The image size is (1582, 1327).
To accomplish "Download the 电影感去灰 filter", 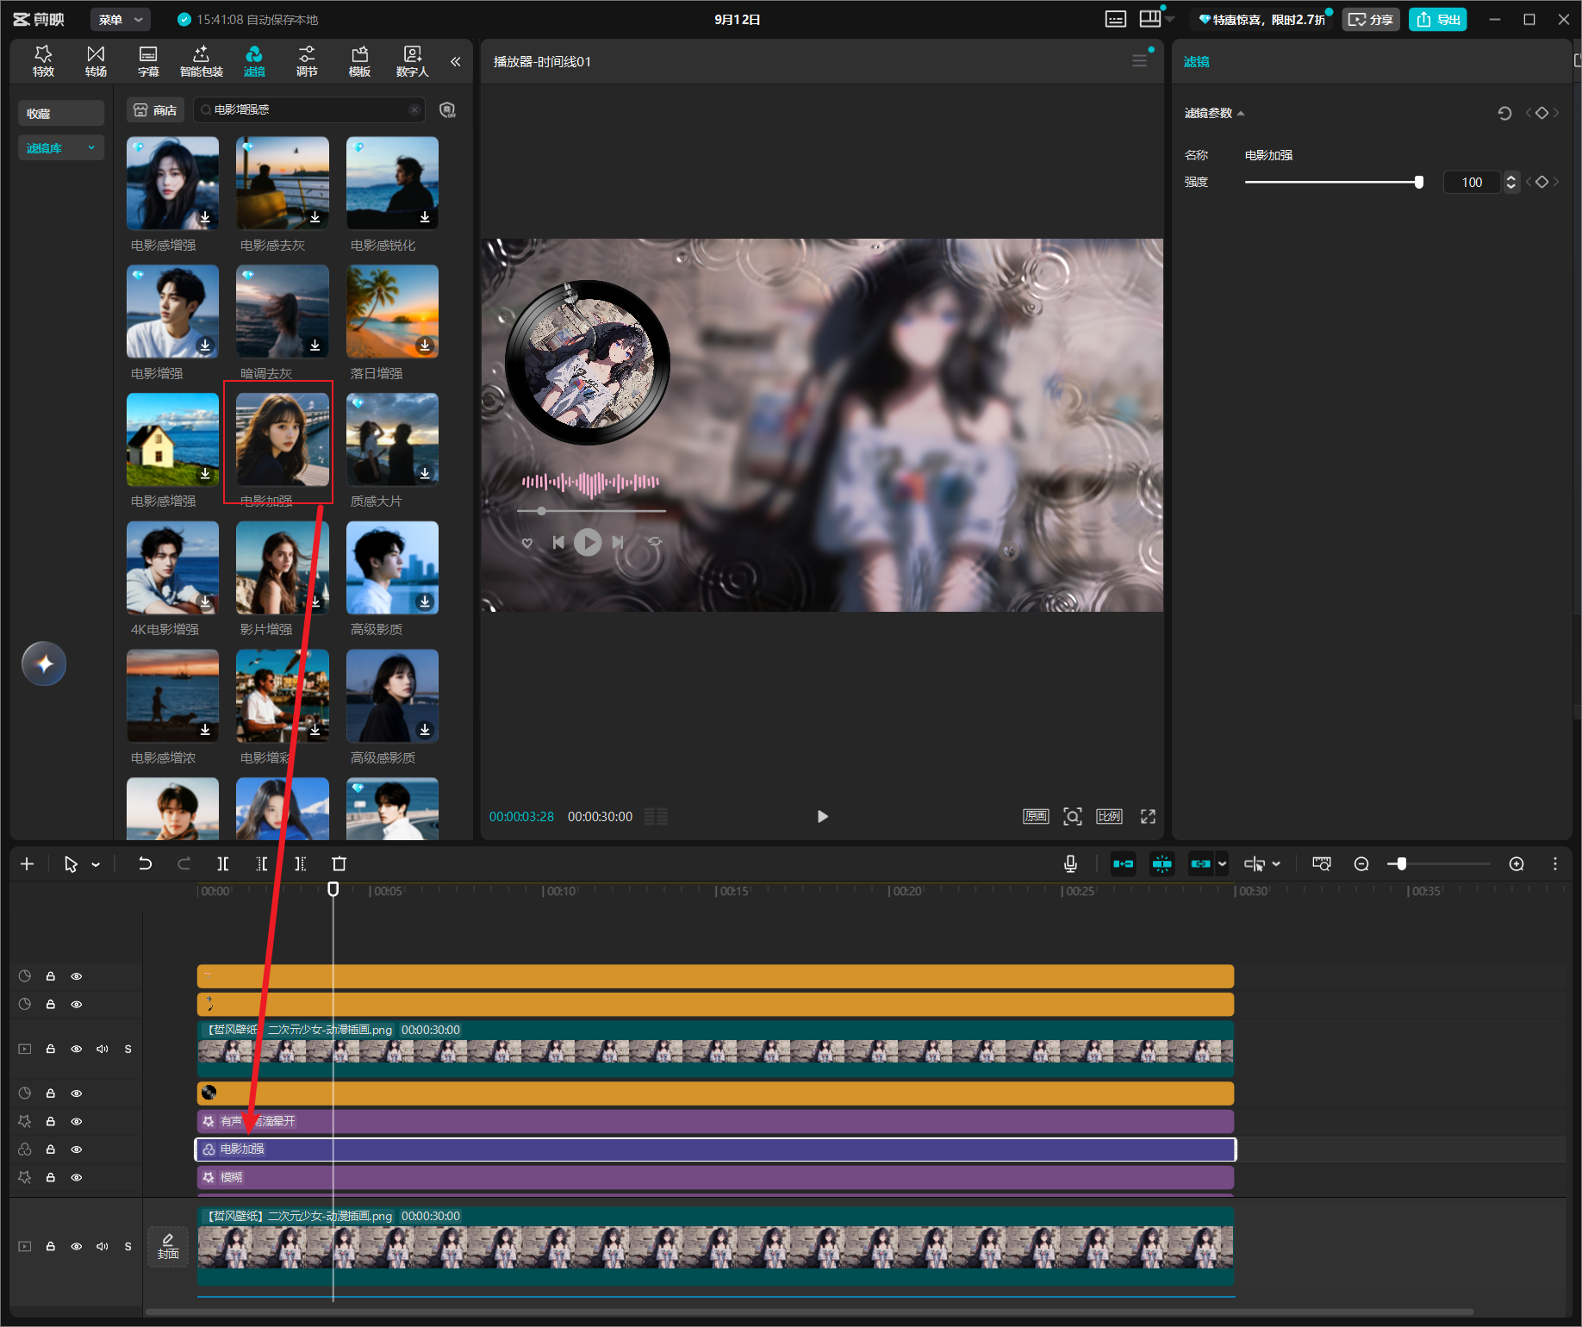I will [315, 217].
